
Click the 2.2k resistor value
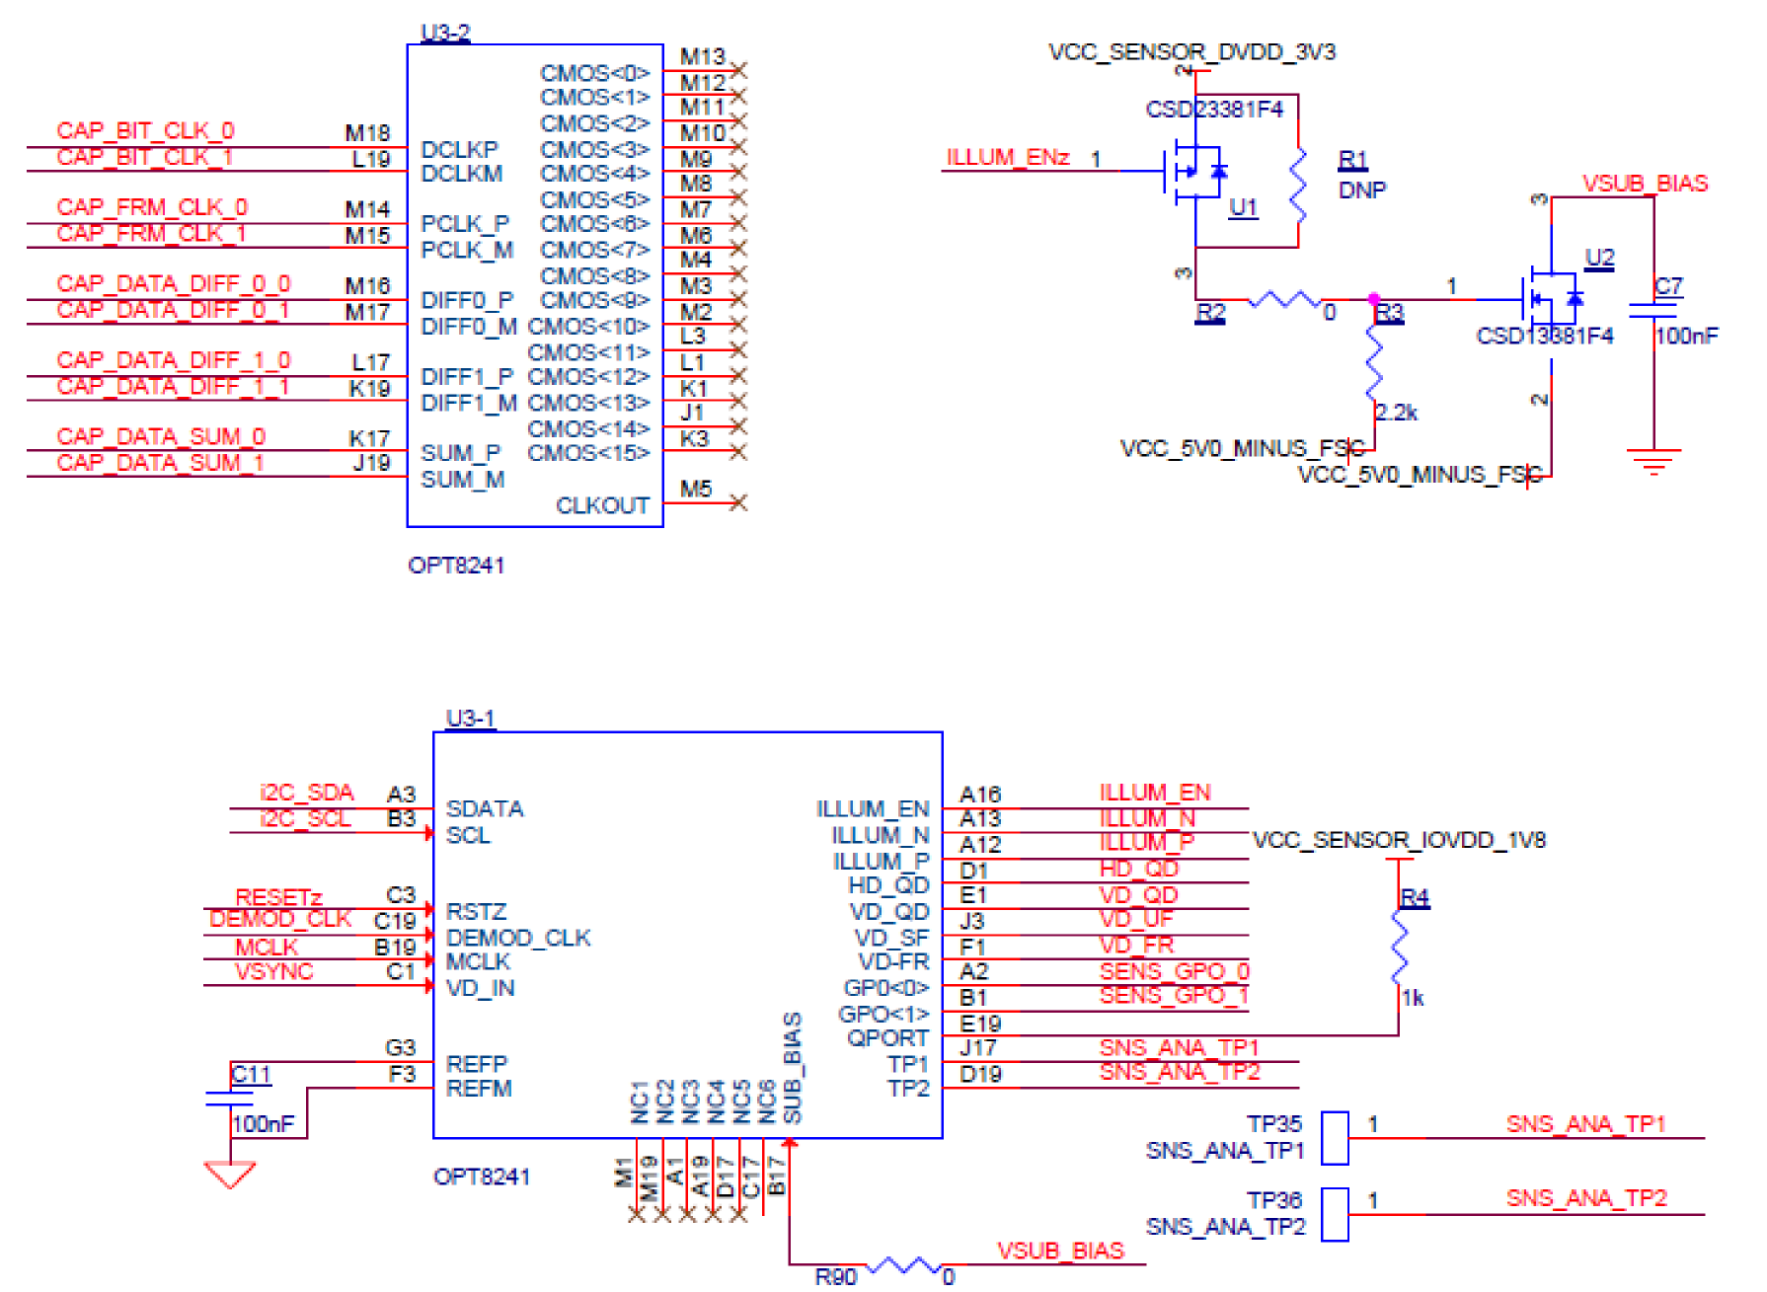coord(1397,413)
